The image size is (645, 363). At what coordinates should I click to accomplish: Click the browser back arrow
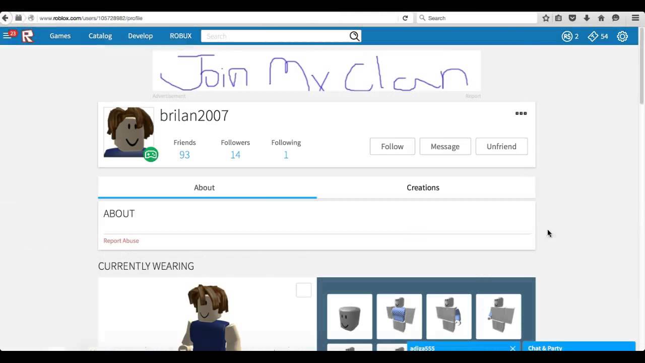point(6,18)
